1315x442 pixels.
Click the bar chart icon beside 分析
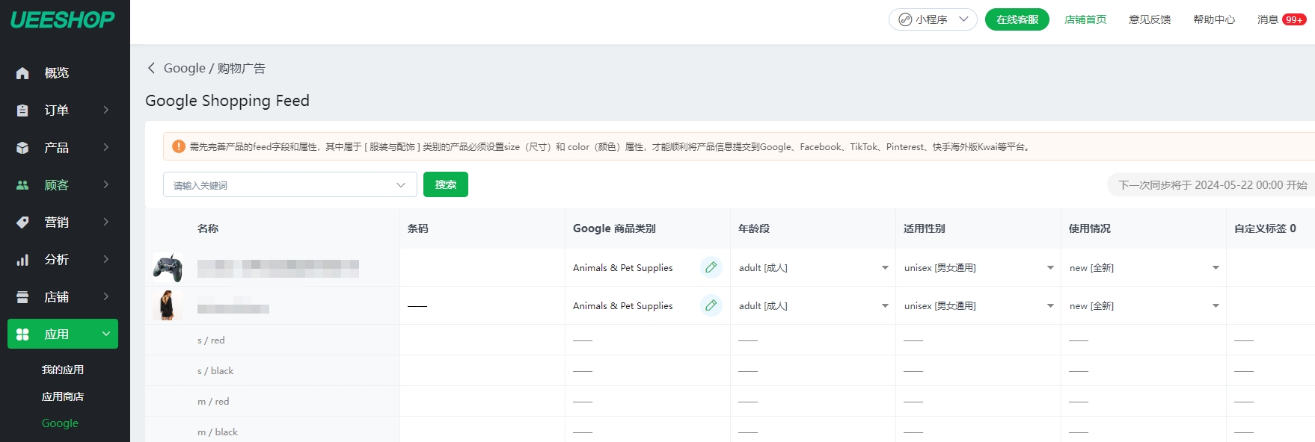pos(22,260)
